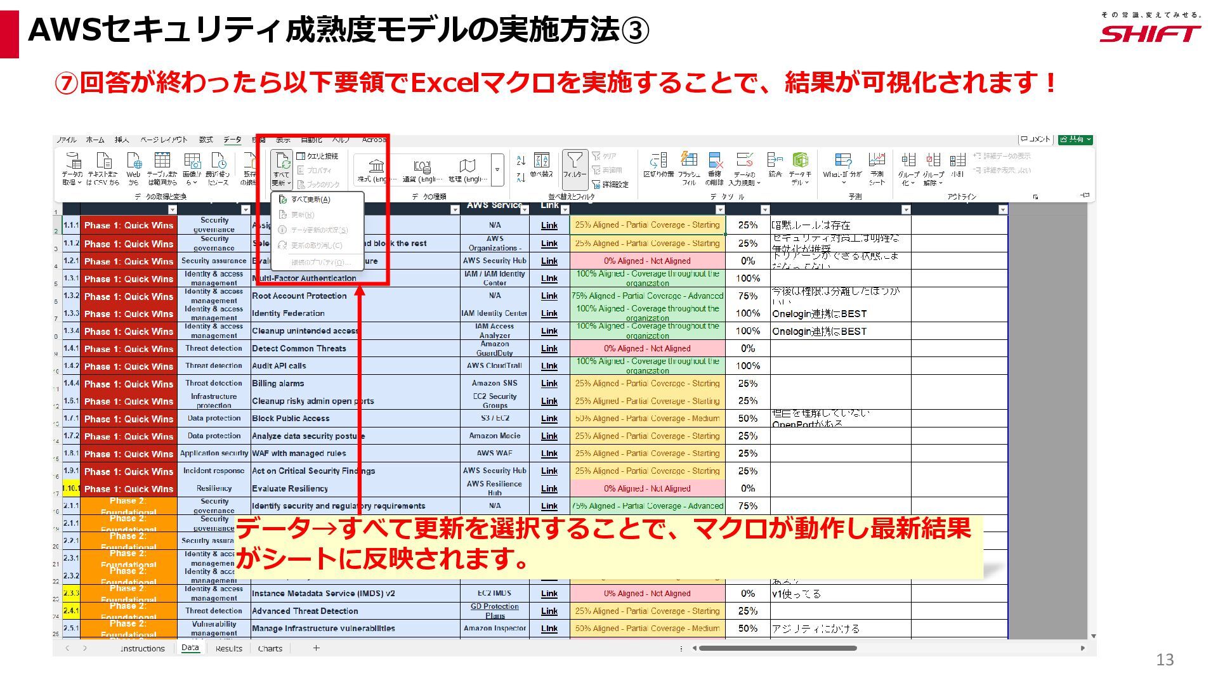Open filter dropdown on recommendation name column
The height and width of the screenshot is (685, 1218).
[x=455, y=209]
